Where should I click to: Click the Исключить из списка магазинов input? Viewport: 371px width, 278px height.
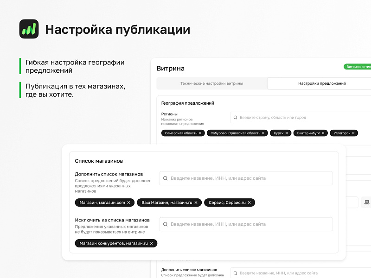click(246, 224)
